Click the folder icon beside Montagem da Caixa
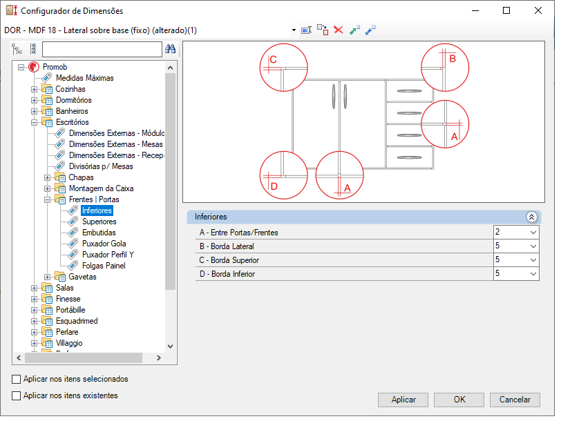Image resolution: width=561 pixels, height=421 pixels. (x=61, y=188)
